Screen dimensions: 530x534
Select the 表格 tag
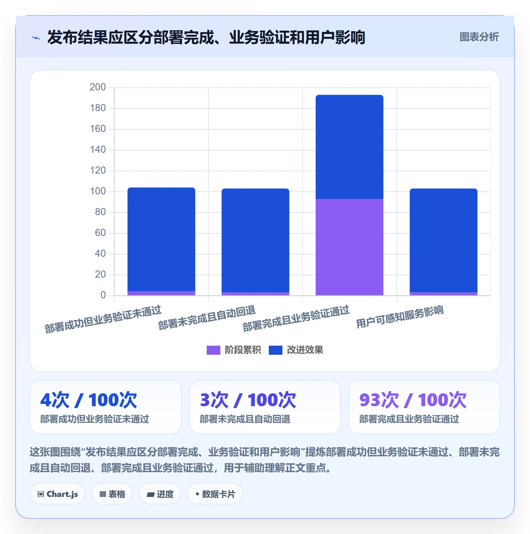tap(112, 494)
